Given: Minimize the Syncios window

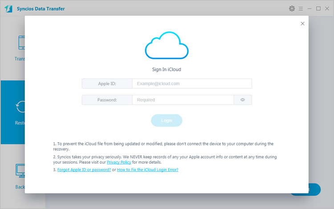Looking at the screenshot, I should [x=310, y=9].
